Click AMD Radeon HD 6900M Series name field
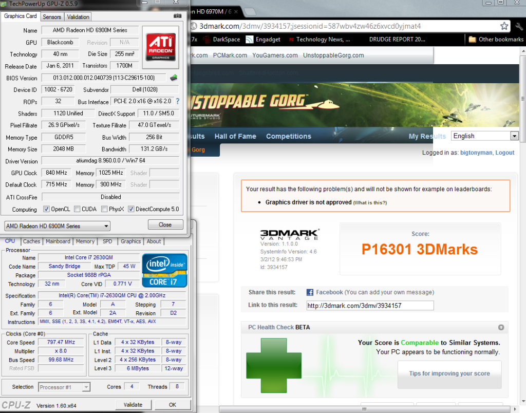 (90, 30)
